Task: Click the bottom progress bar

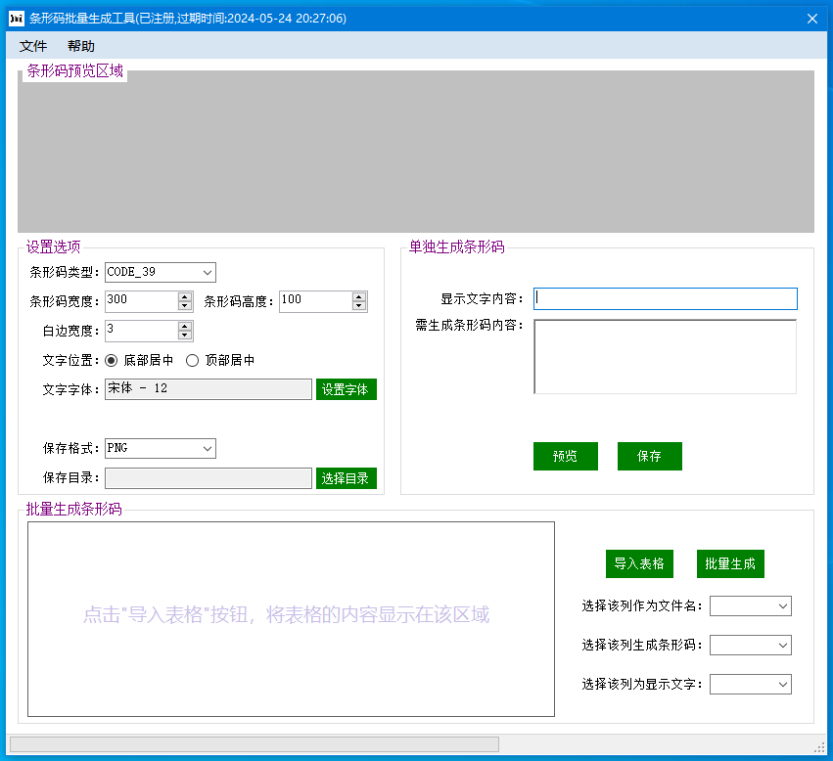Action: tap(255, 744)
